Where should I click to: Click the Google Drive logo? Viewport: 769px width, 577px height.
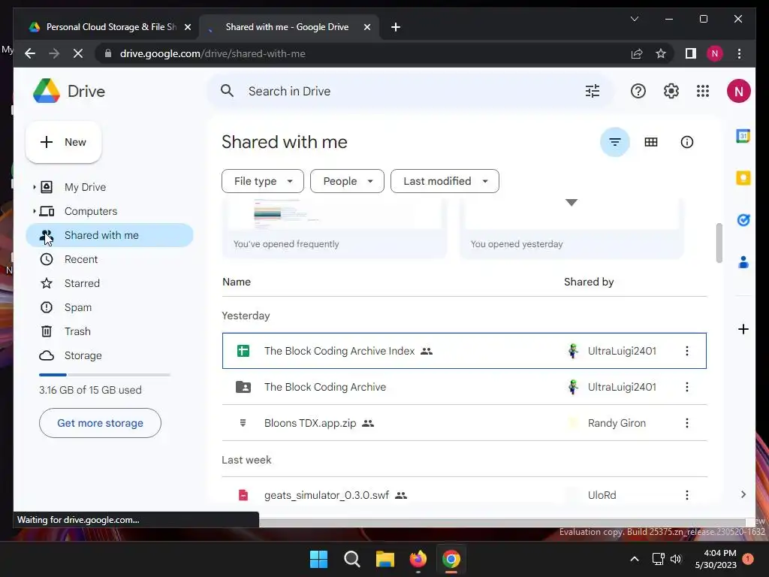coord(47,91)
